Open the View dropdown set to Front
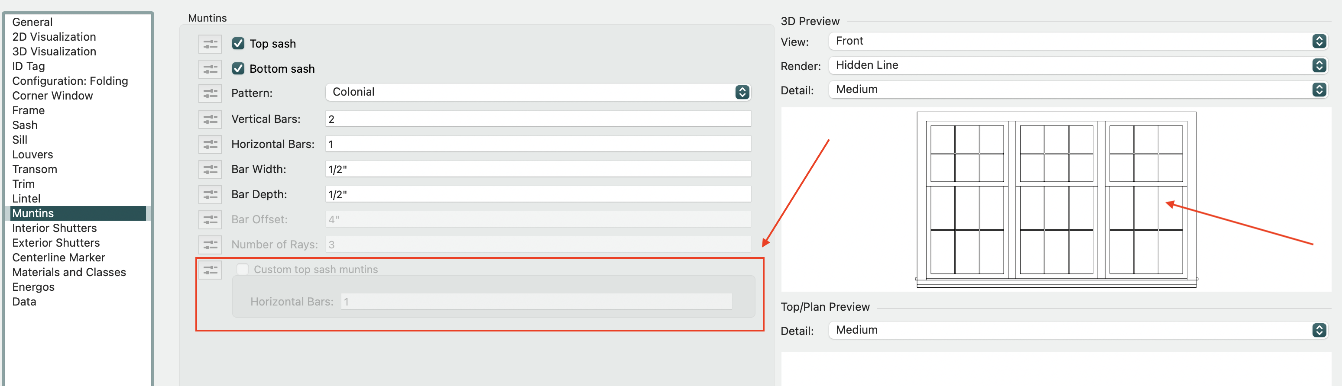1342x386 pixels. (1077, 41)
